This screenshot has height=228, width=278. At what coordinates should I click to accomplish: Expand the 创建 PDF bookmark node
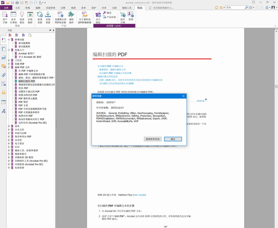coord(9,64)
